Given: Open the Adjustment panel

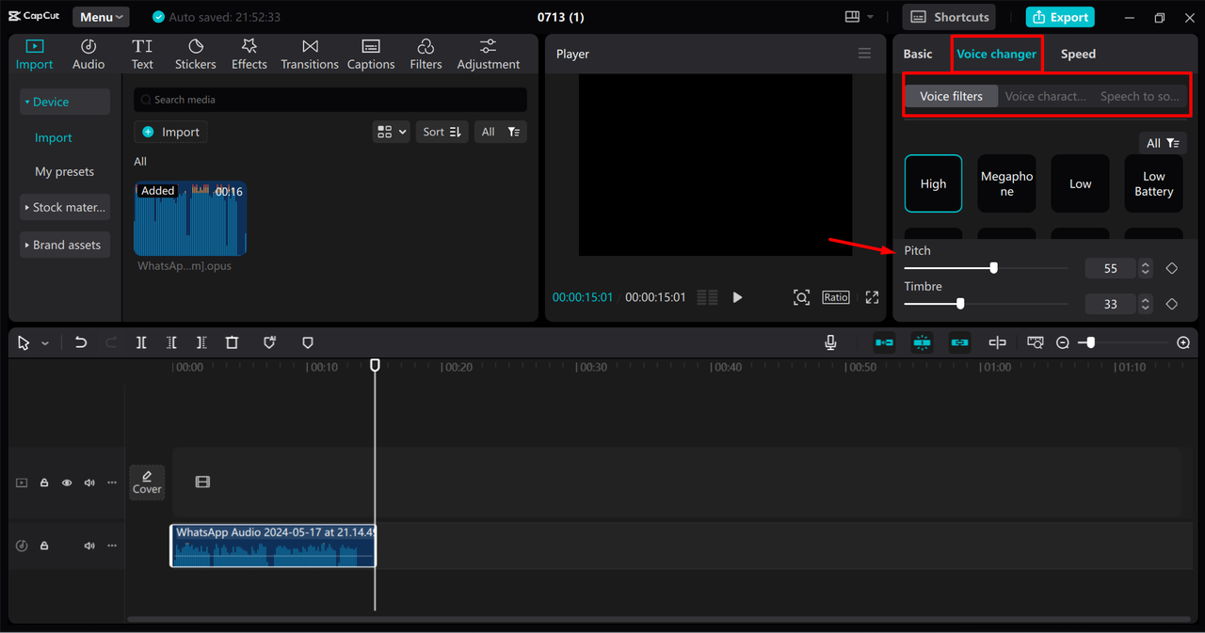Looking at the screenshot, I should pos(488,55).
